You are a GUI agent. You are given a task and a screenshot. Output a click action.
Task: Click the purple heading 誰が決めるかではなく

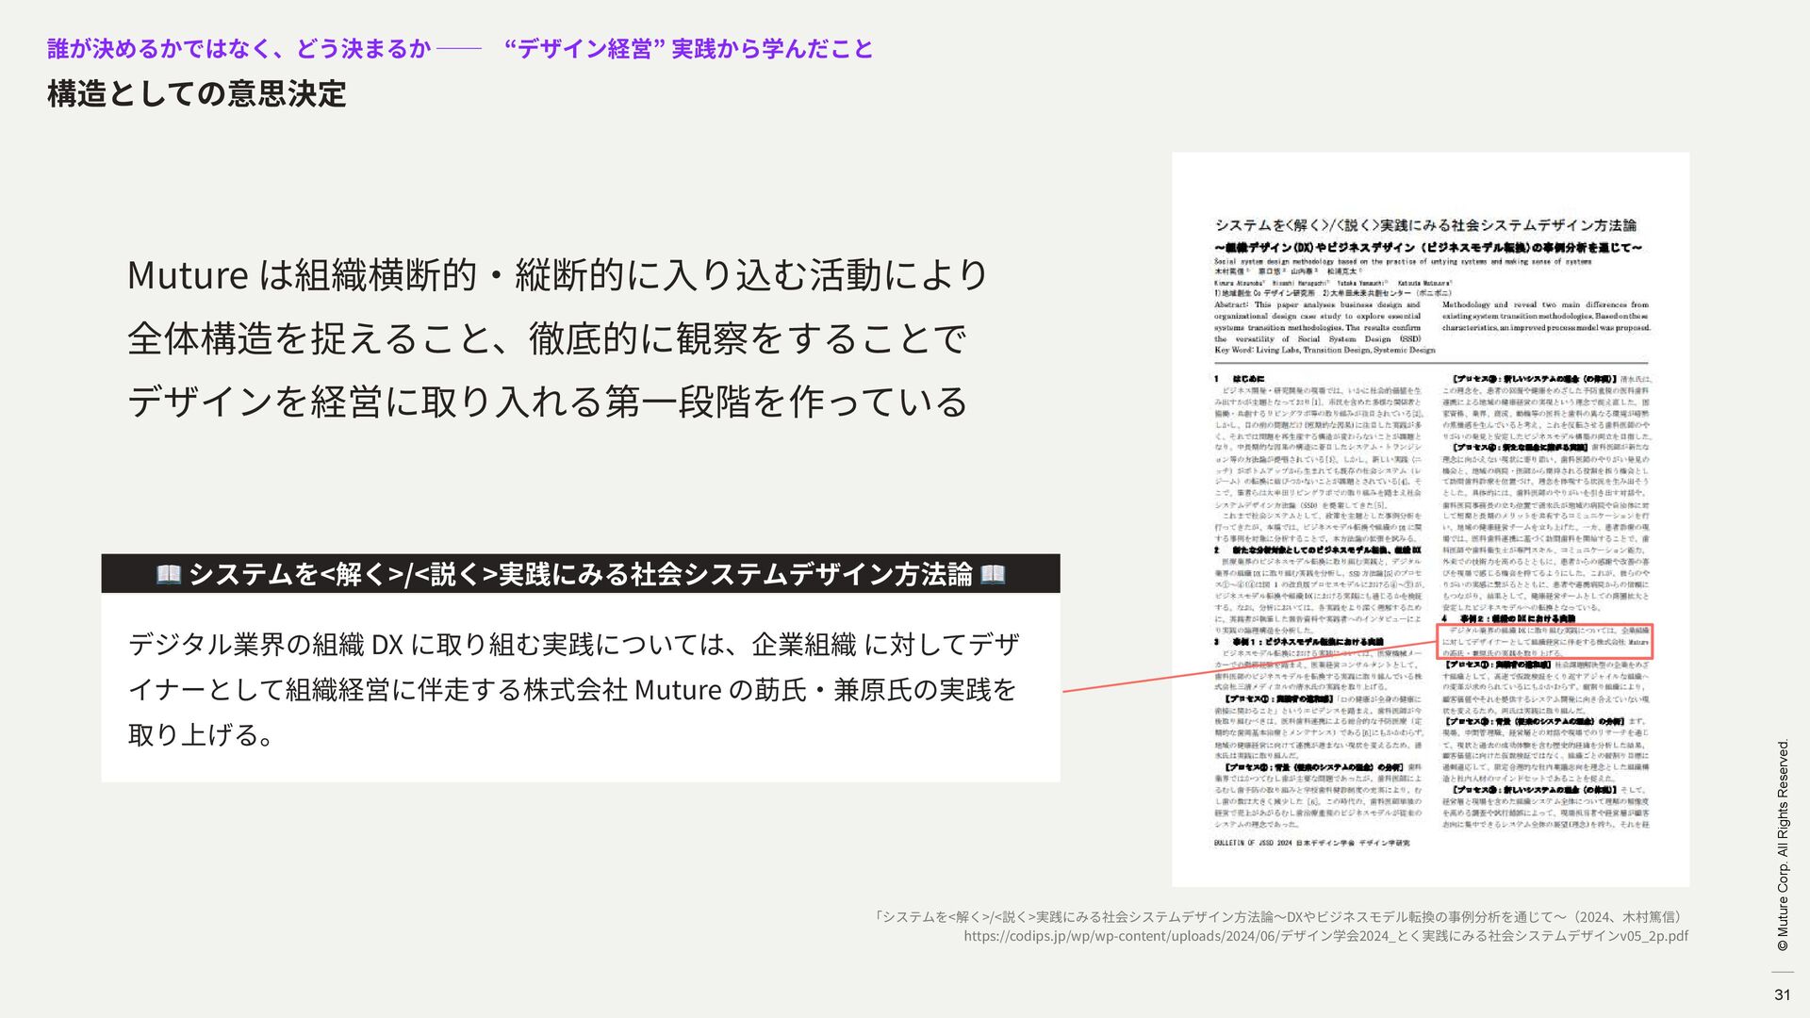239,48
